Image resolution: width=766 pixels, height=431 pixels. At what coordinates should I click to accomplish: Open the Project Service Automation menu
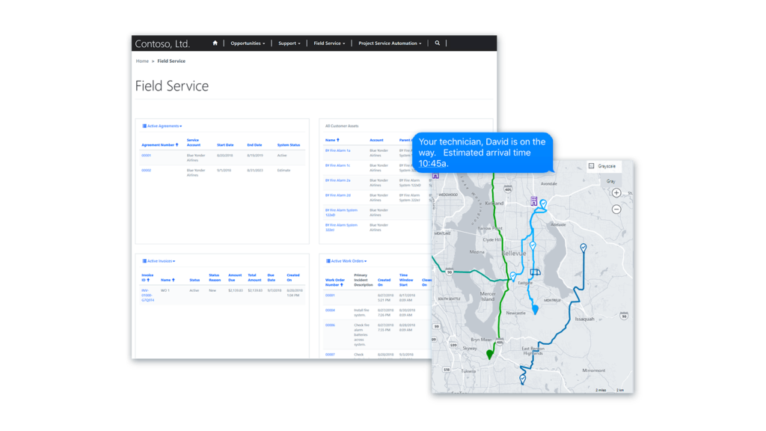390,43
